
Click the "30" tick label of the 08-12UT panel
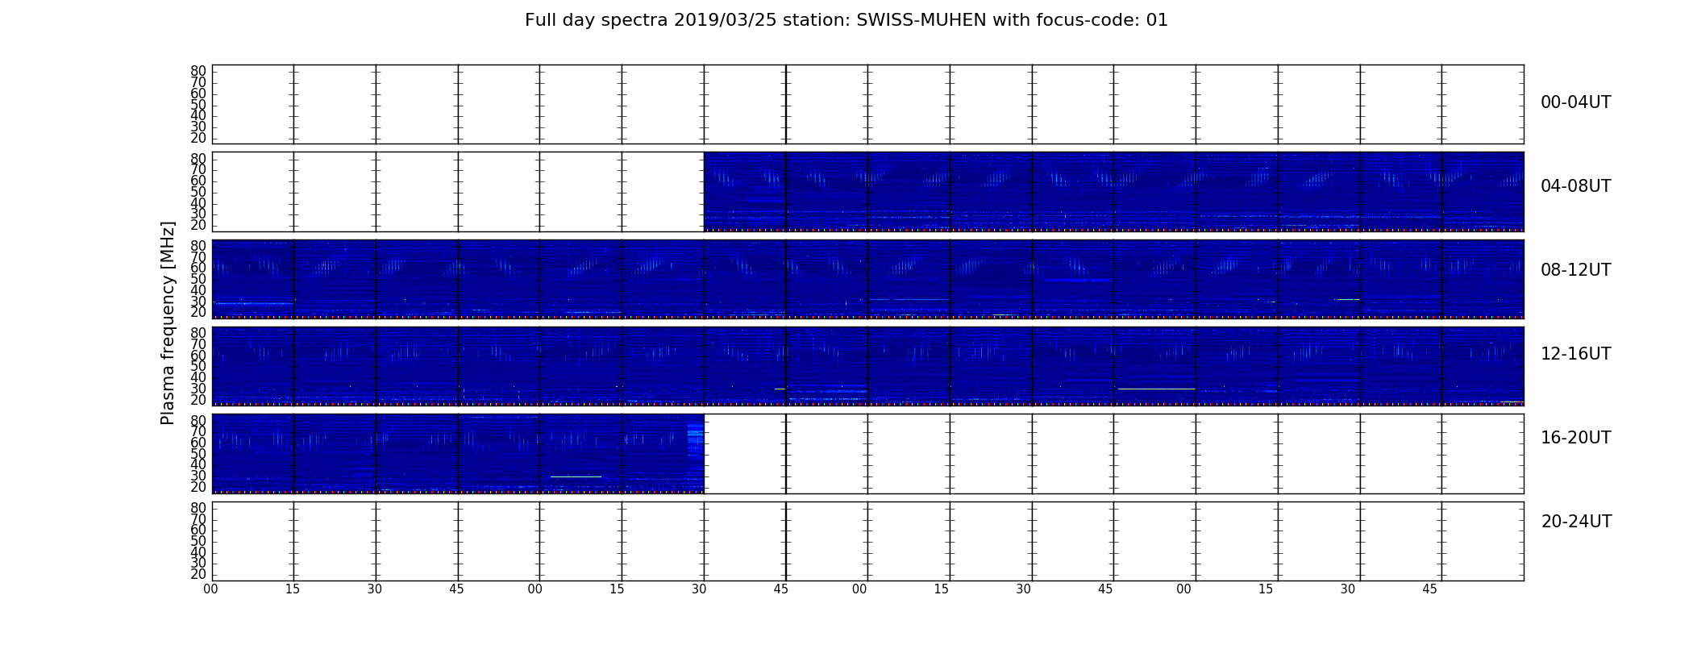198,302
